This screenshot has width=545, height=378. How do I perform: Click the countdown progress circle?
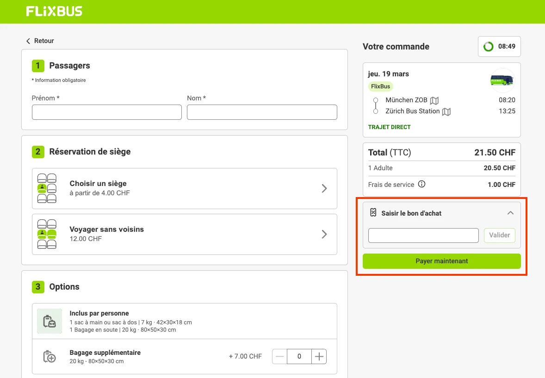click(489, 46)
